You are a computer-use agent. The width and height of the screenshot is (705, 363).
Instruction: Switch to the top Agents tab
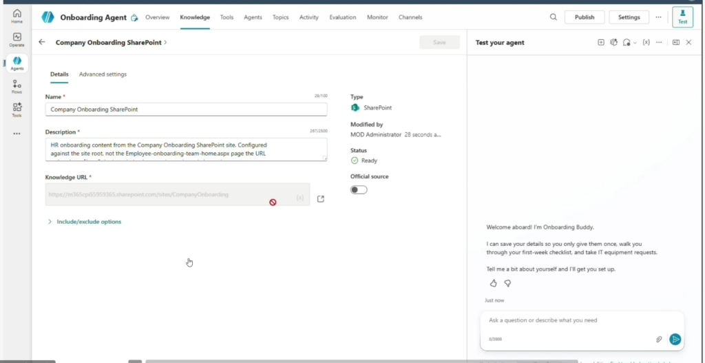tap(253, 17)
